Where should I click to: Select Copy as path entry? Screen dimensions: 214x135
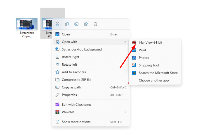click(x=91, y=87)
